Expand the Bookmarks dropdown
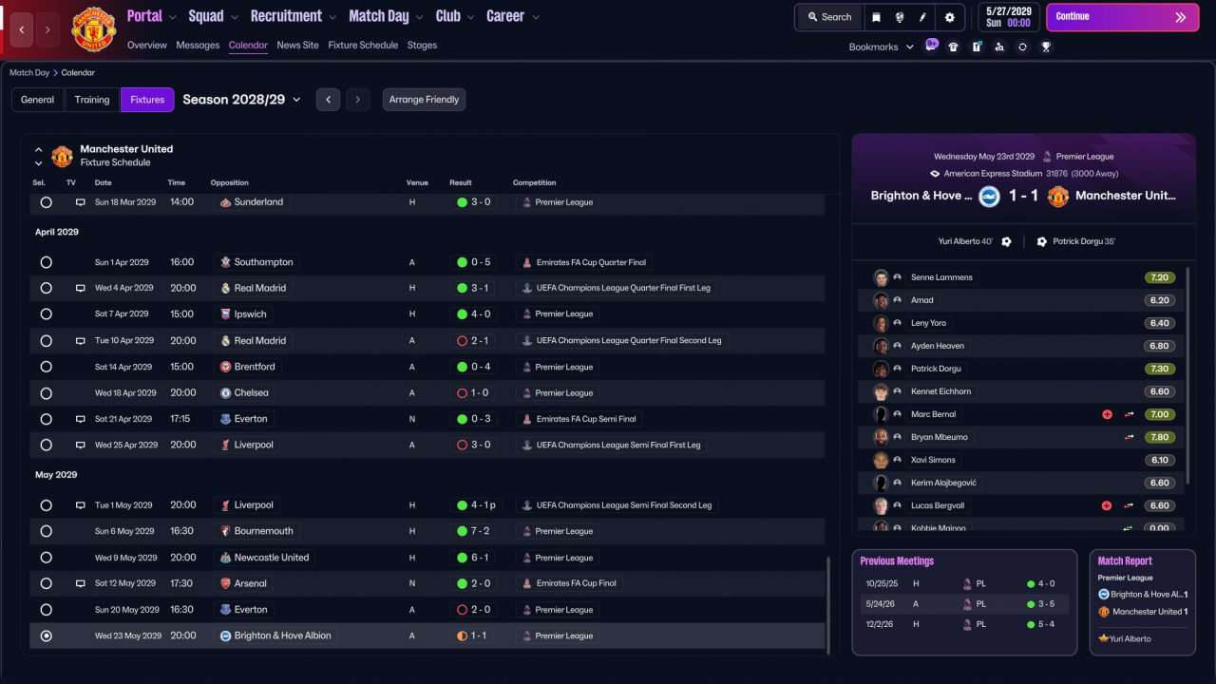 [882, 47]
